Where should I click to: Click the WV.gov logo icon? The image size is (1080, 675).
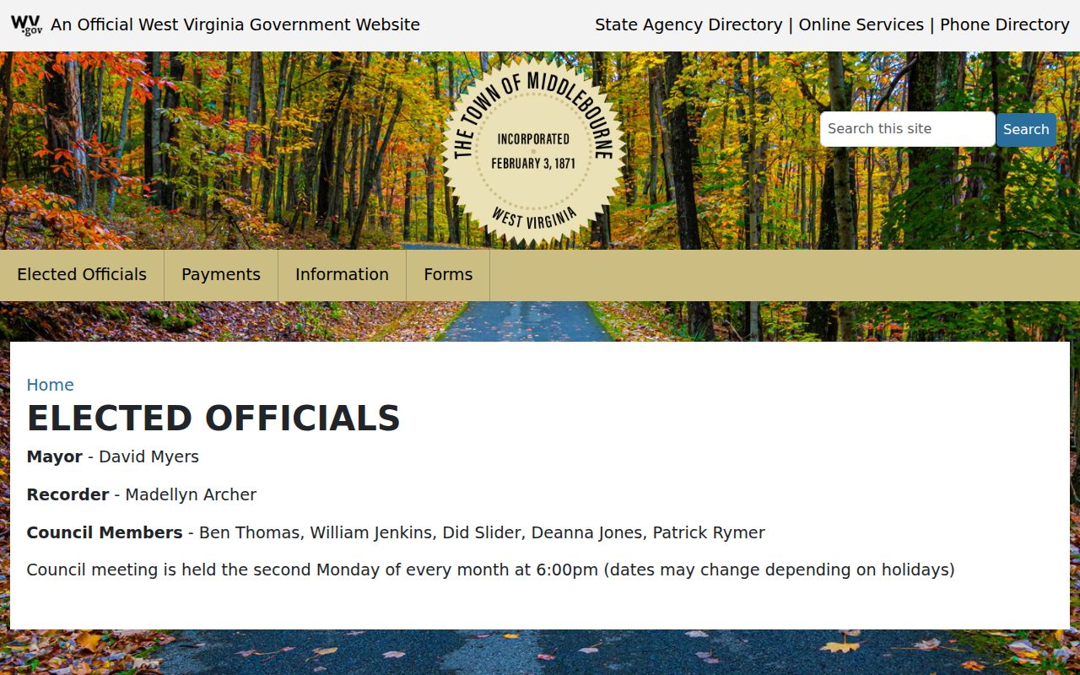coord(26,24)
